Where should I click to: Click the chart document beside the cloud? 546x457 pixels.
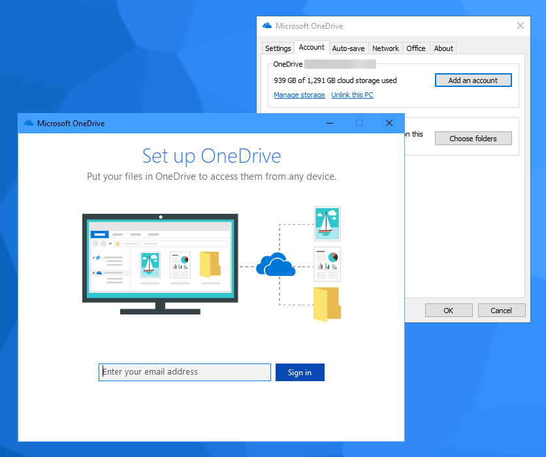[327, 264]
